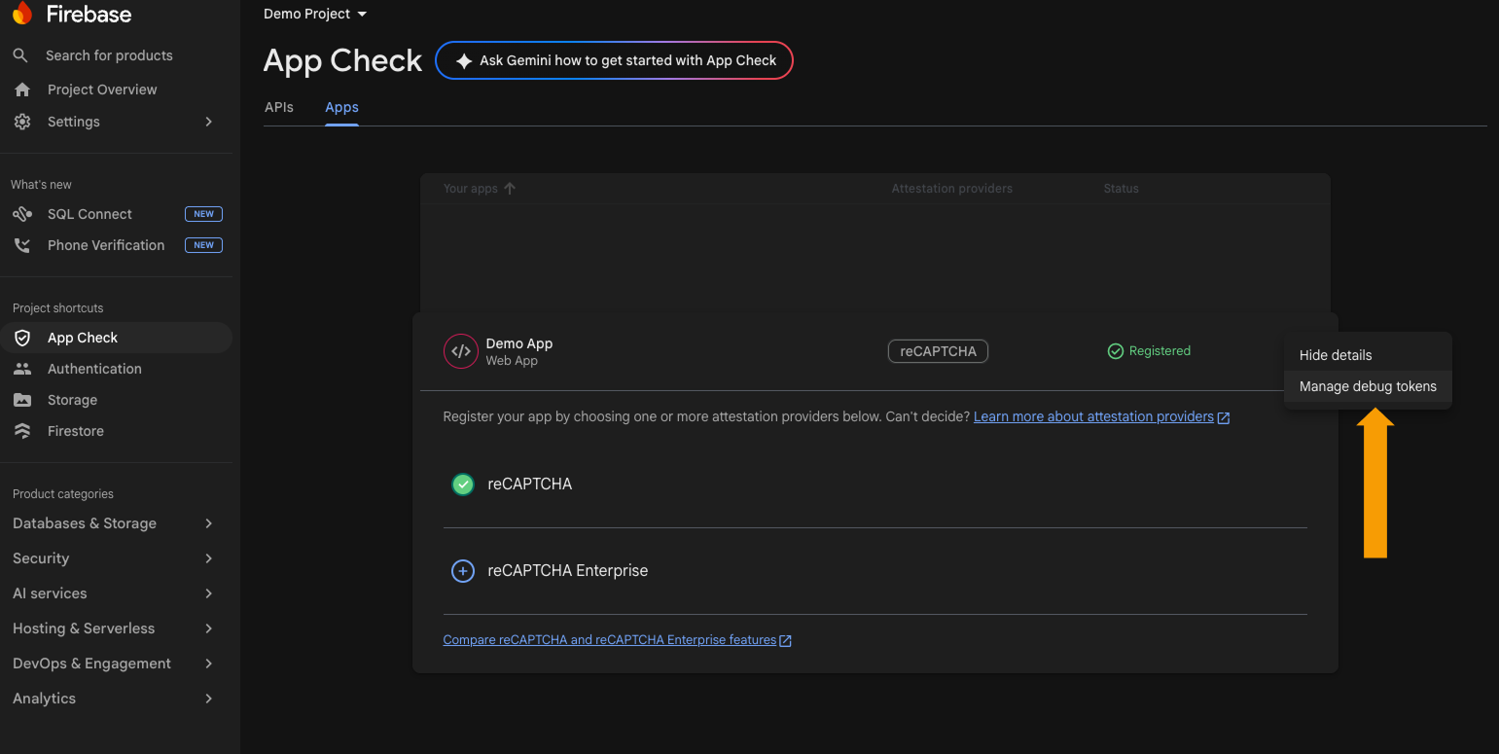Click the Your apps column header
The width and height of the screenshot is (1499, 754).
click(x=470, y=189)
